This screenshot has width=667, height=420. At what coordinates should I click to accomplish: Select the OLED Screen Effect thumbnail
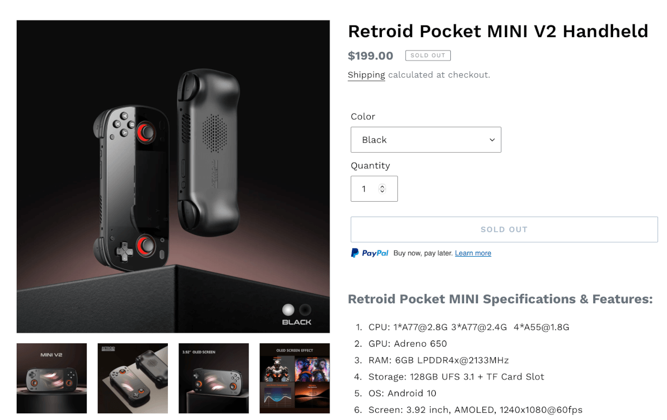(295, 378)
